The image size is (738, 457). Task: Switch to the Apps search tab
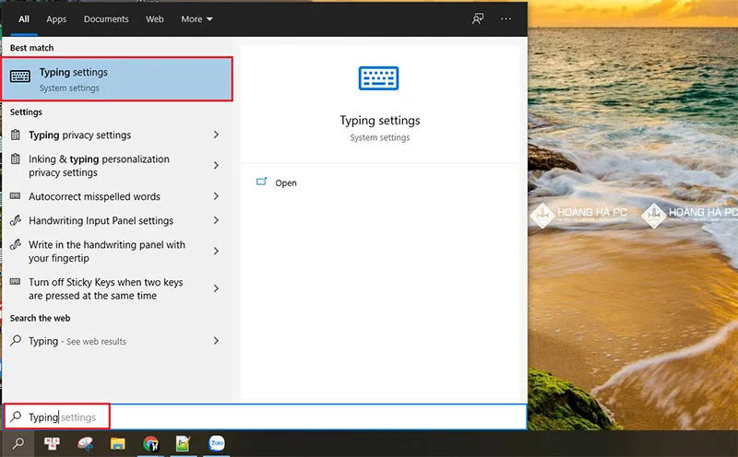[x=56, y=18]
